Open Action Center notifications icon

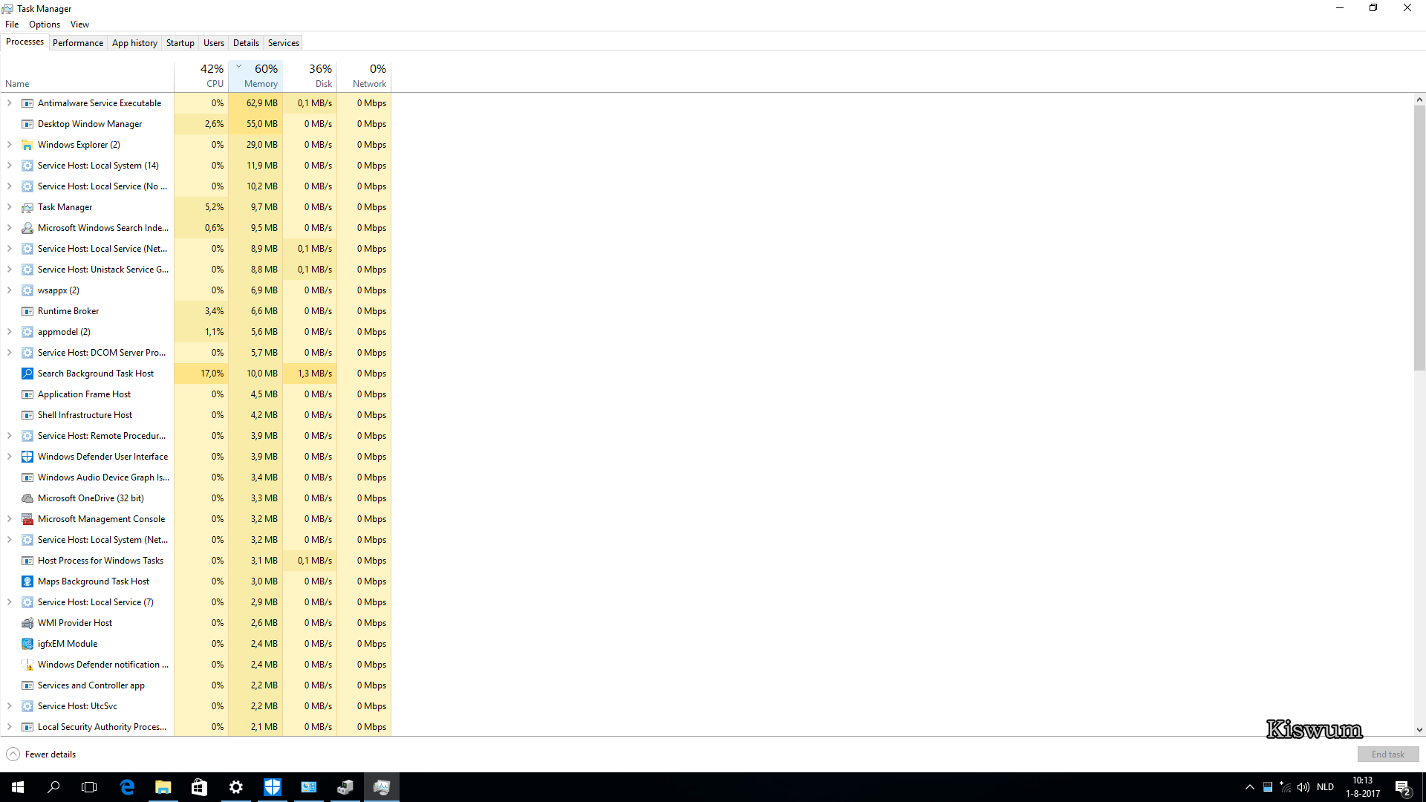(1403, 787)
